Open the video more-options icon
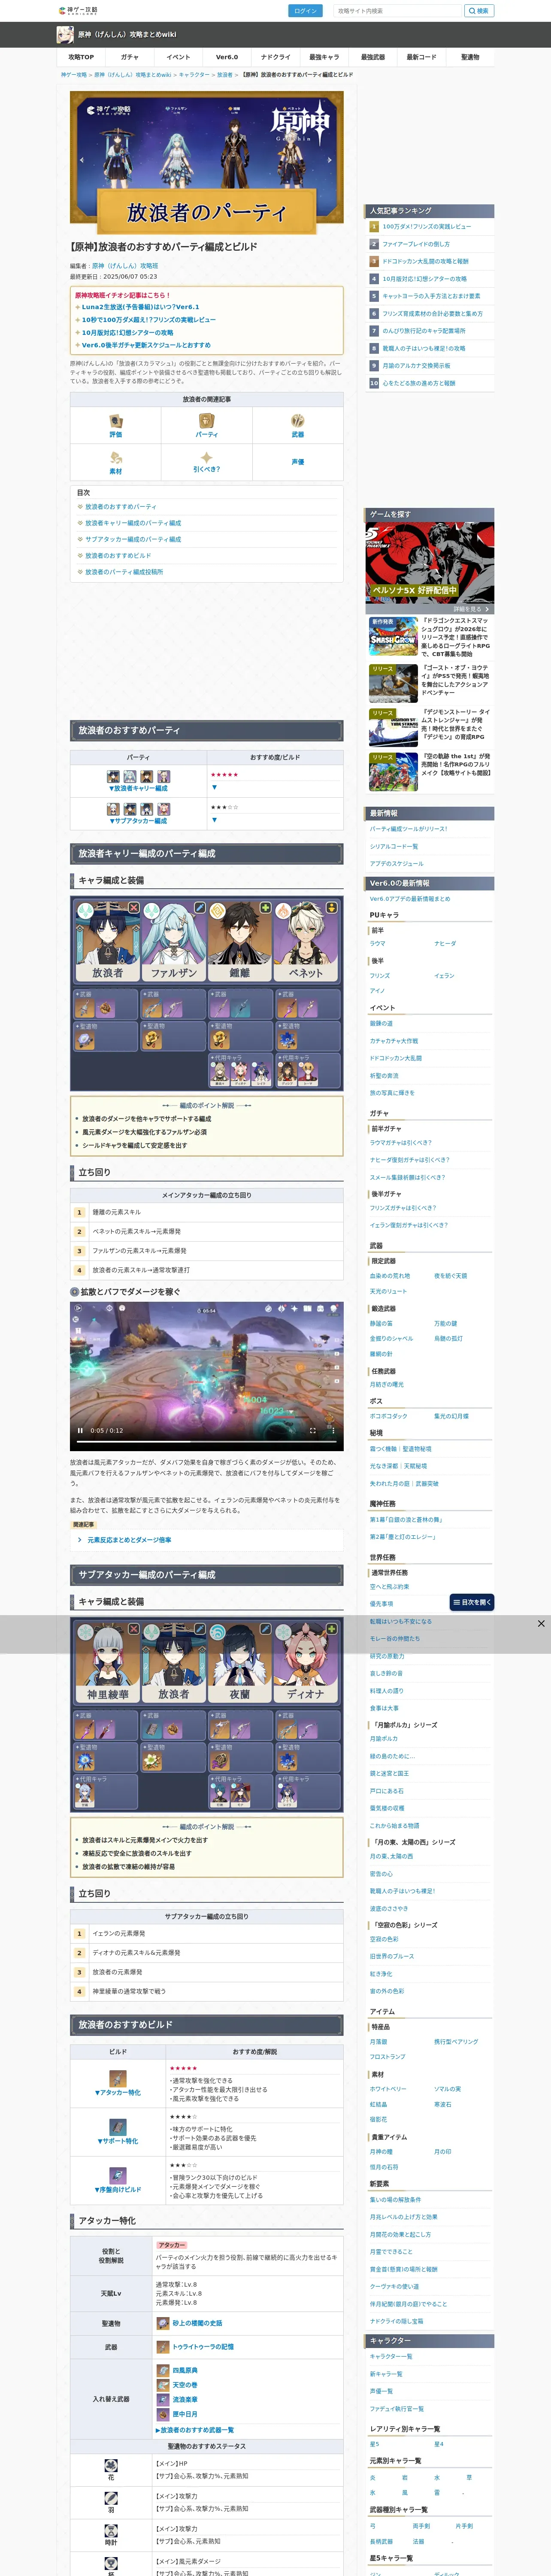Image resolution: width=551 pixels, height=2576 pixels. 333,1430
